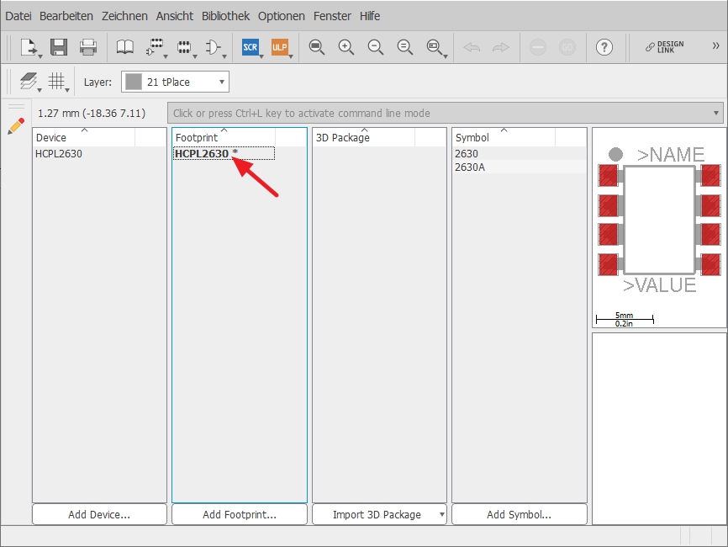The height and width of the screenshot is (547, 728).
Task: Click the Redraw zoom icon
Action: (405, 47)
